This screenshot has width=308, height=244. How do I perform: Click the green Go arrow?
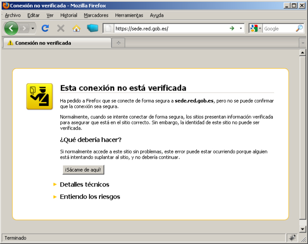[232, 28]
